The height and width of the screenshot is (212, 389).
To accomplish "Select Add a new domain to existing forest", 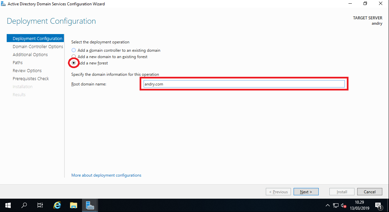I will (74, 57).
